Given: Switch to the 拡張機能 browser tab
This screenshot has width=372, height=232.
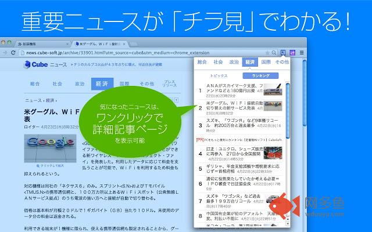Looking at the screenshot, I should [42, 44].
